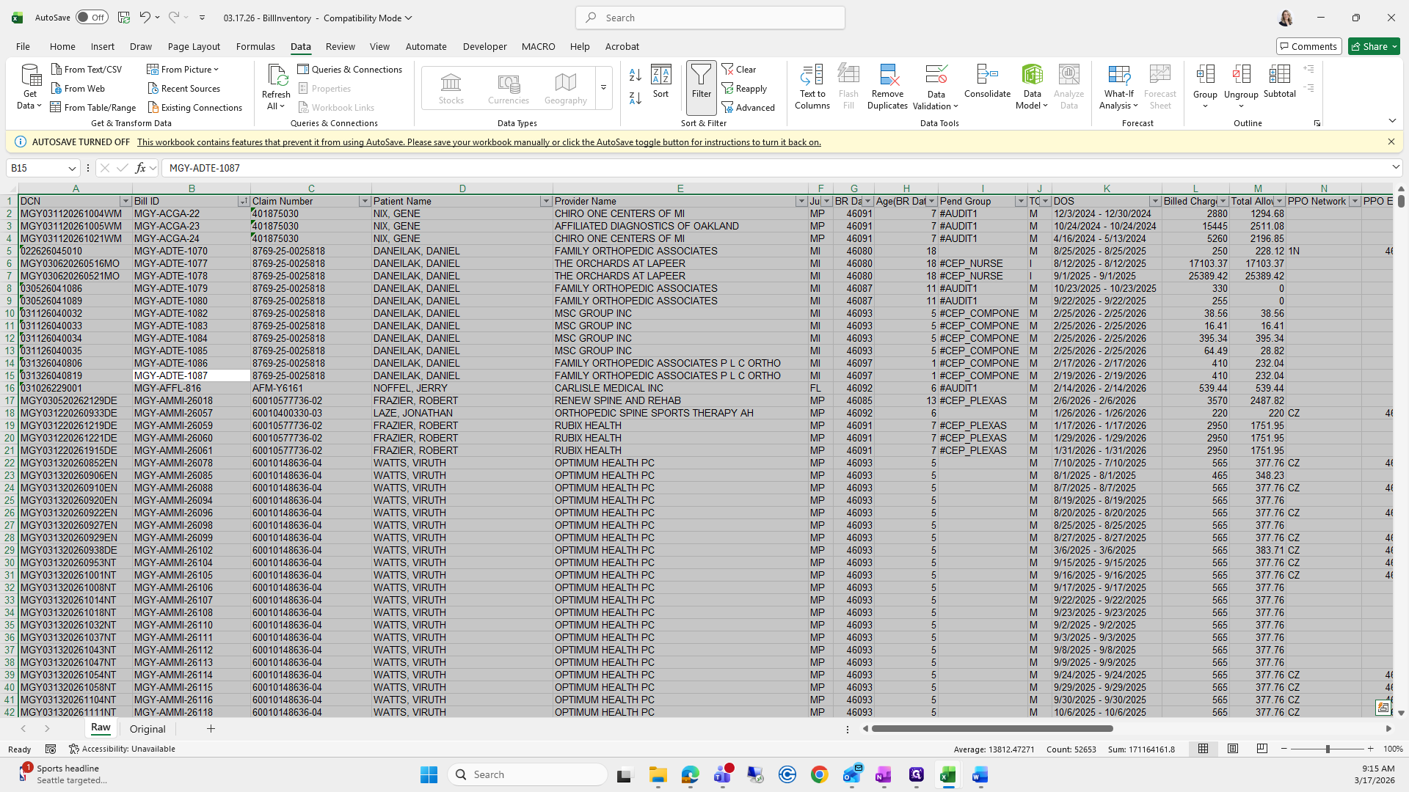
Task: Toggle the Filter button off
Action: point(701,81)
